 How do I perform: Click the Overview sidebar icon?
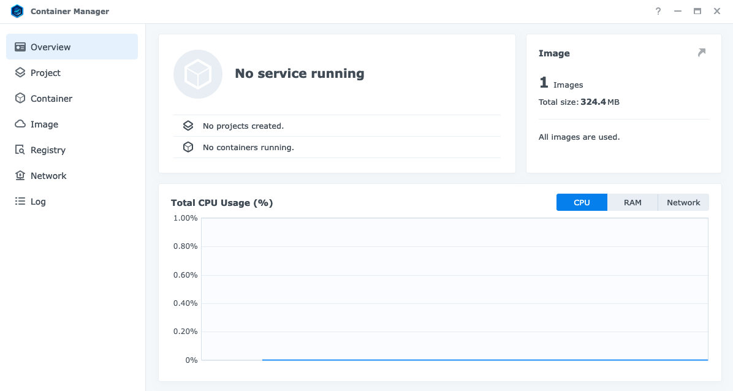click(x=20, y=47)
